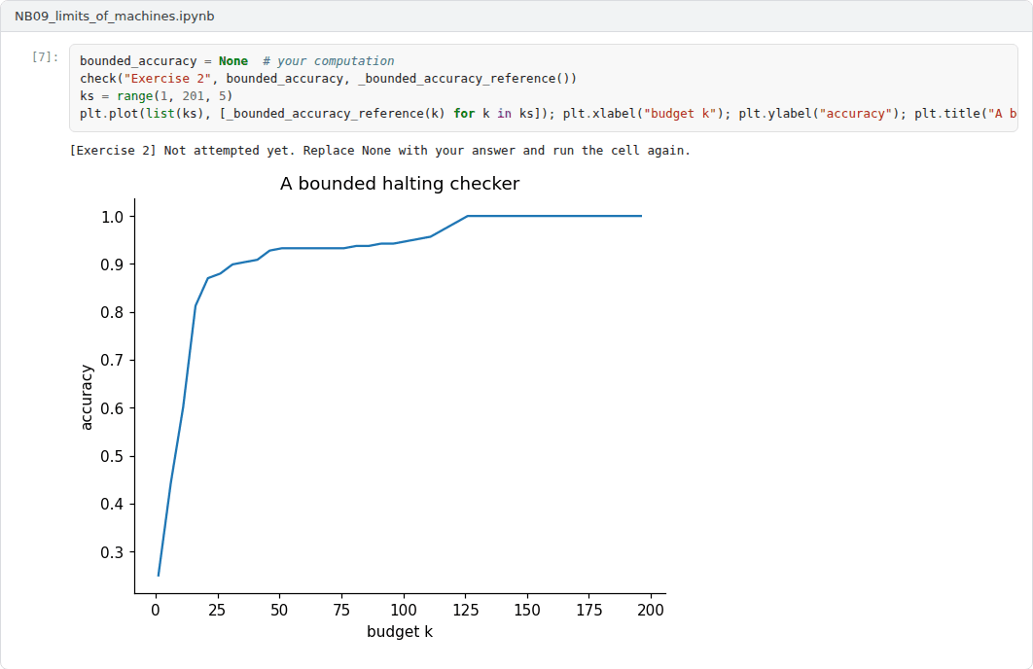Click the 25 x-axis tick label
1033x669 pixels.
click(218, 611)
